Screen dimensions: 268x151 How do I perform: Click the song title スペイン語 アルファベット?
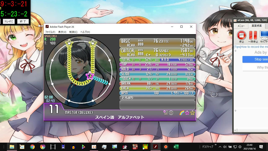pyautogui.click(x=120, y=117)
